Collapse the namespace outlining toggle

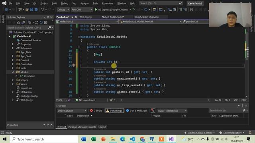(x=79, y=37)
